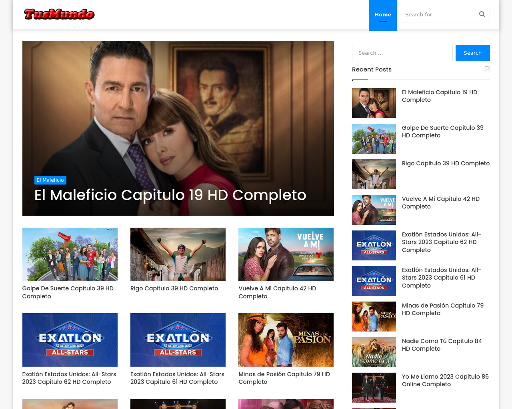Open sidebar link Nadie Como Tú Capitulo 84

point(442,345)
